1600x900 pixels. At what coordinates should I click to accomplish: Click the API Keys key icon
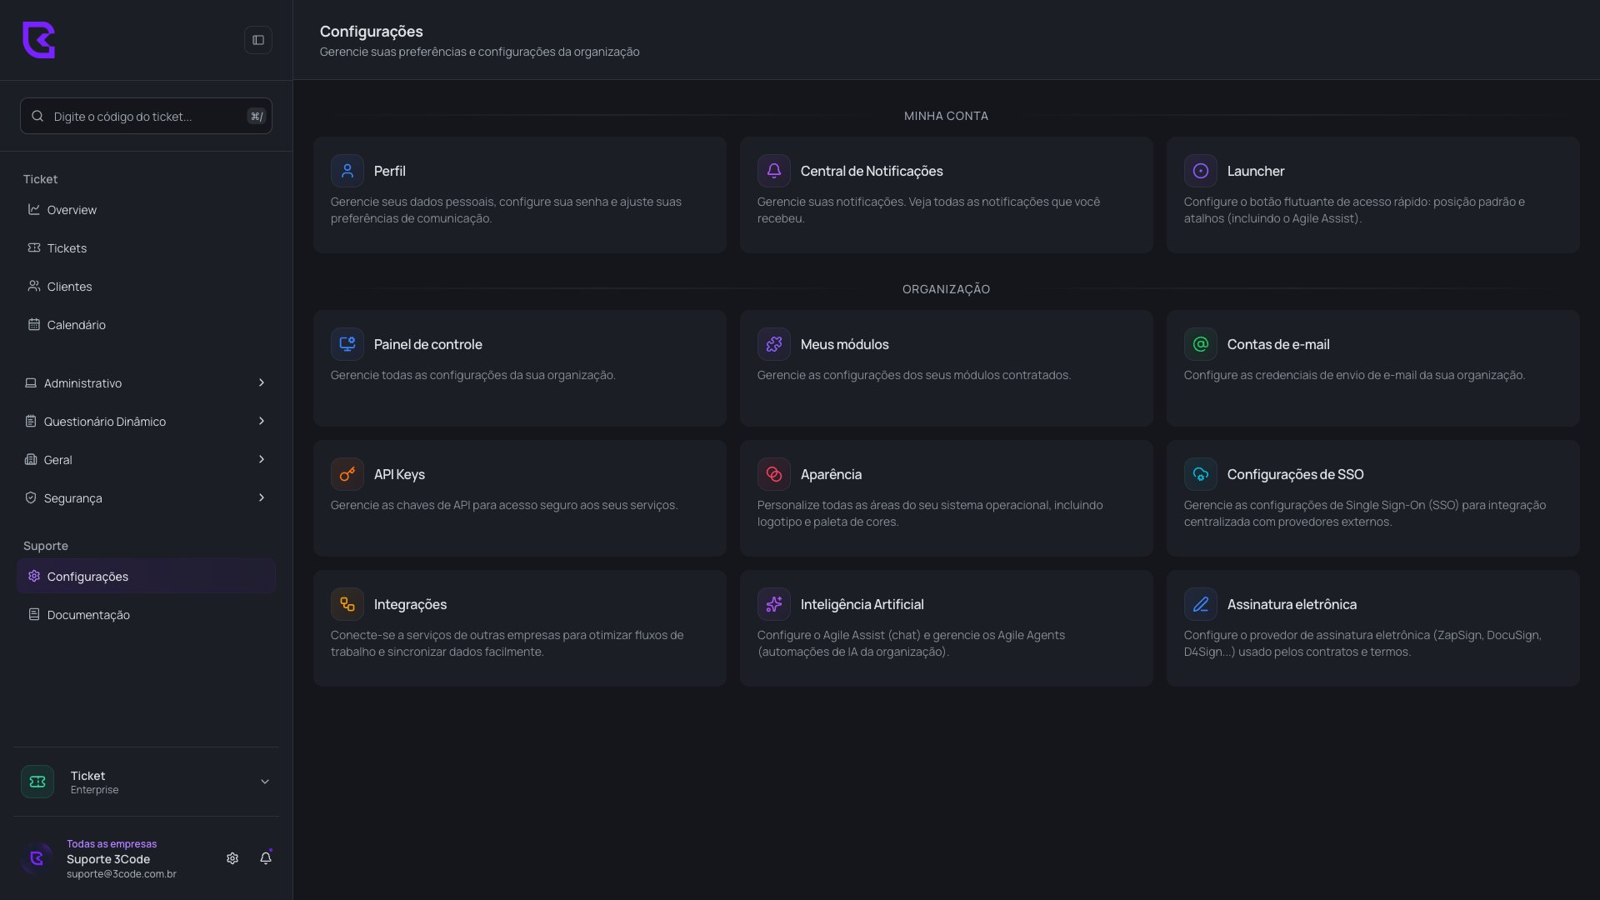(347, 474)
